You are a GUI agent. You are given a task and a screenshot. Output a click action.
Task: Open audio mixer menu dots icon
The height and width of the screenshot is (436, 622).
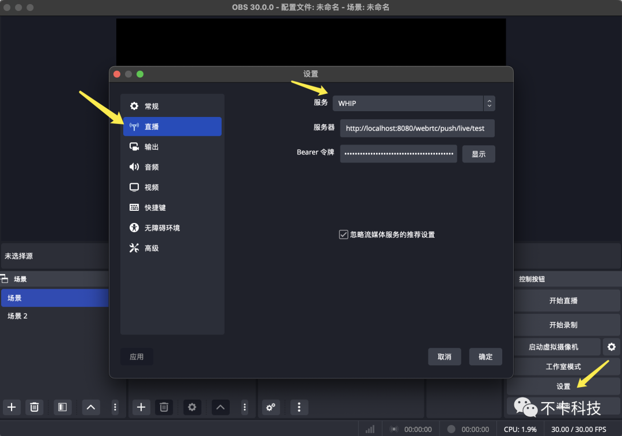tap(299, 407)
